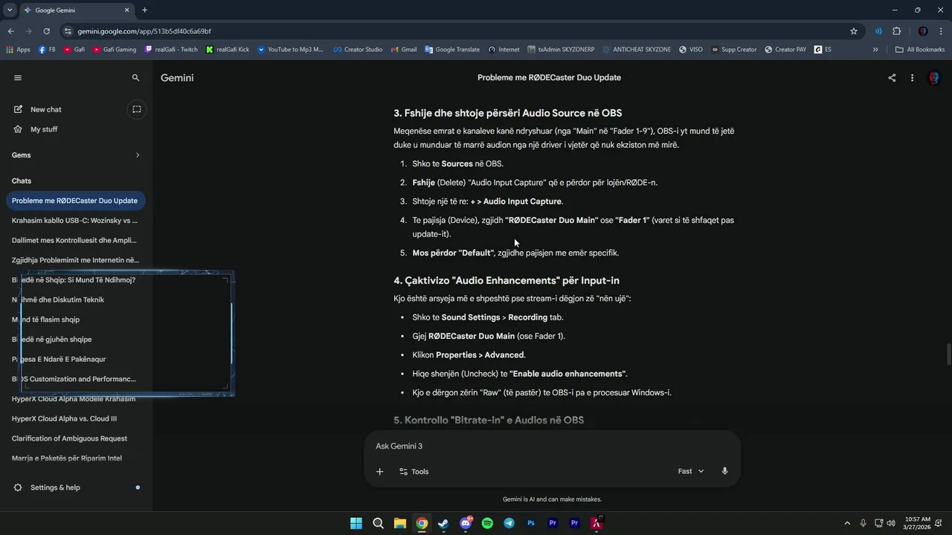Open My stuff in sidebar
The height and width of the screenshot is (535, 952).
point(44,129)
